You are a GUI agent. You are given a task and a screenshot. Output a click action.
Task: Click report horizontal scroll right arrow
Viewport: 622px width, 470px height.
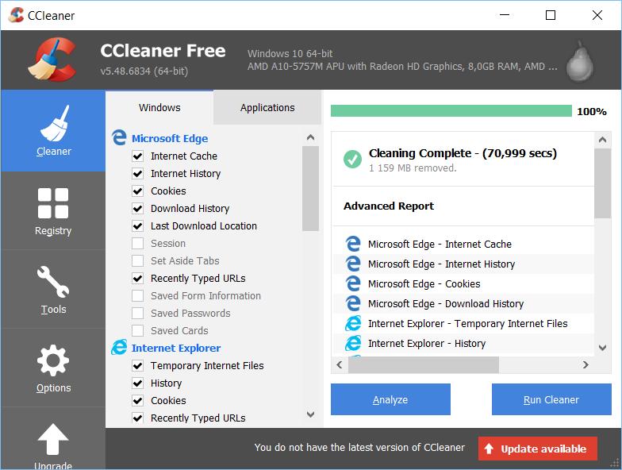point(586,365)
